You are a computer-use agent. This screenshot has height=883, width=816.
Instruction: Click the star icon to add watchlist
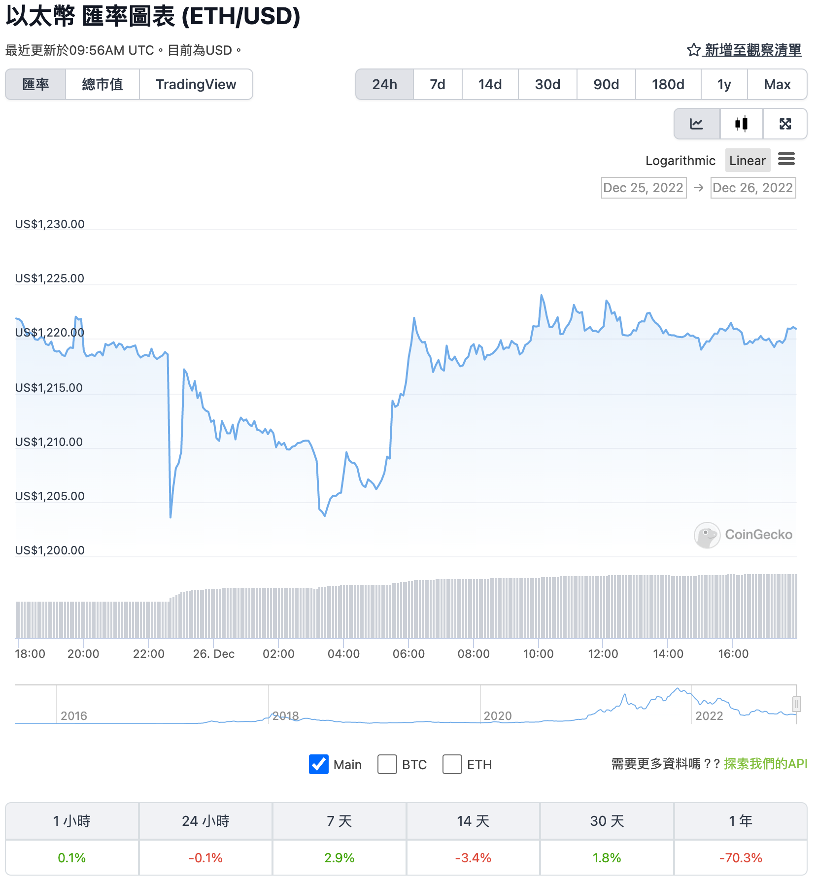693,49
